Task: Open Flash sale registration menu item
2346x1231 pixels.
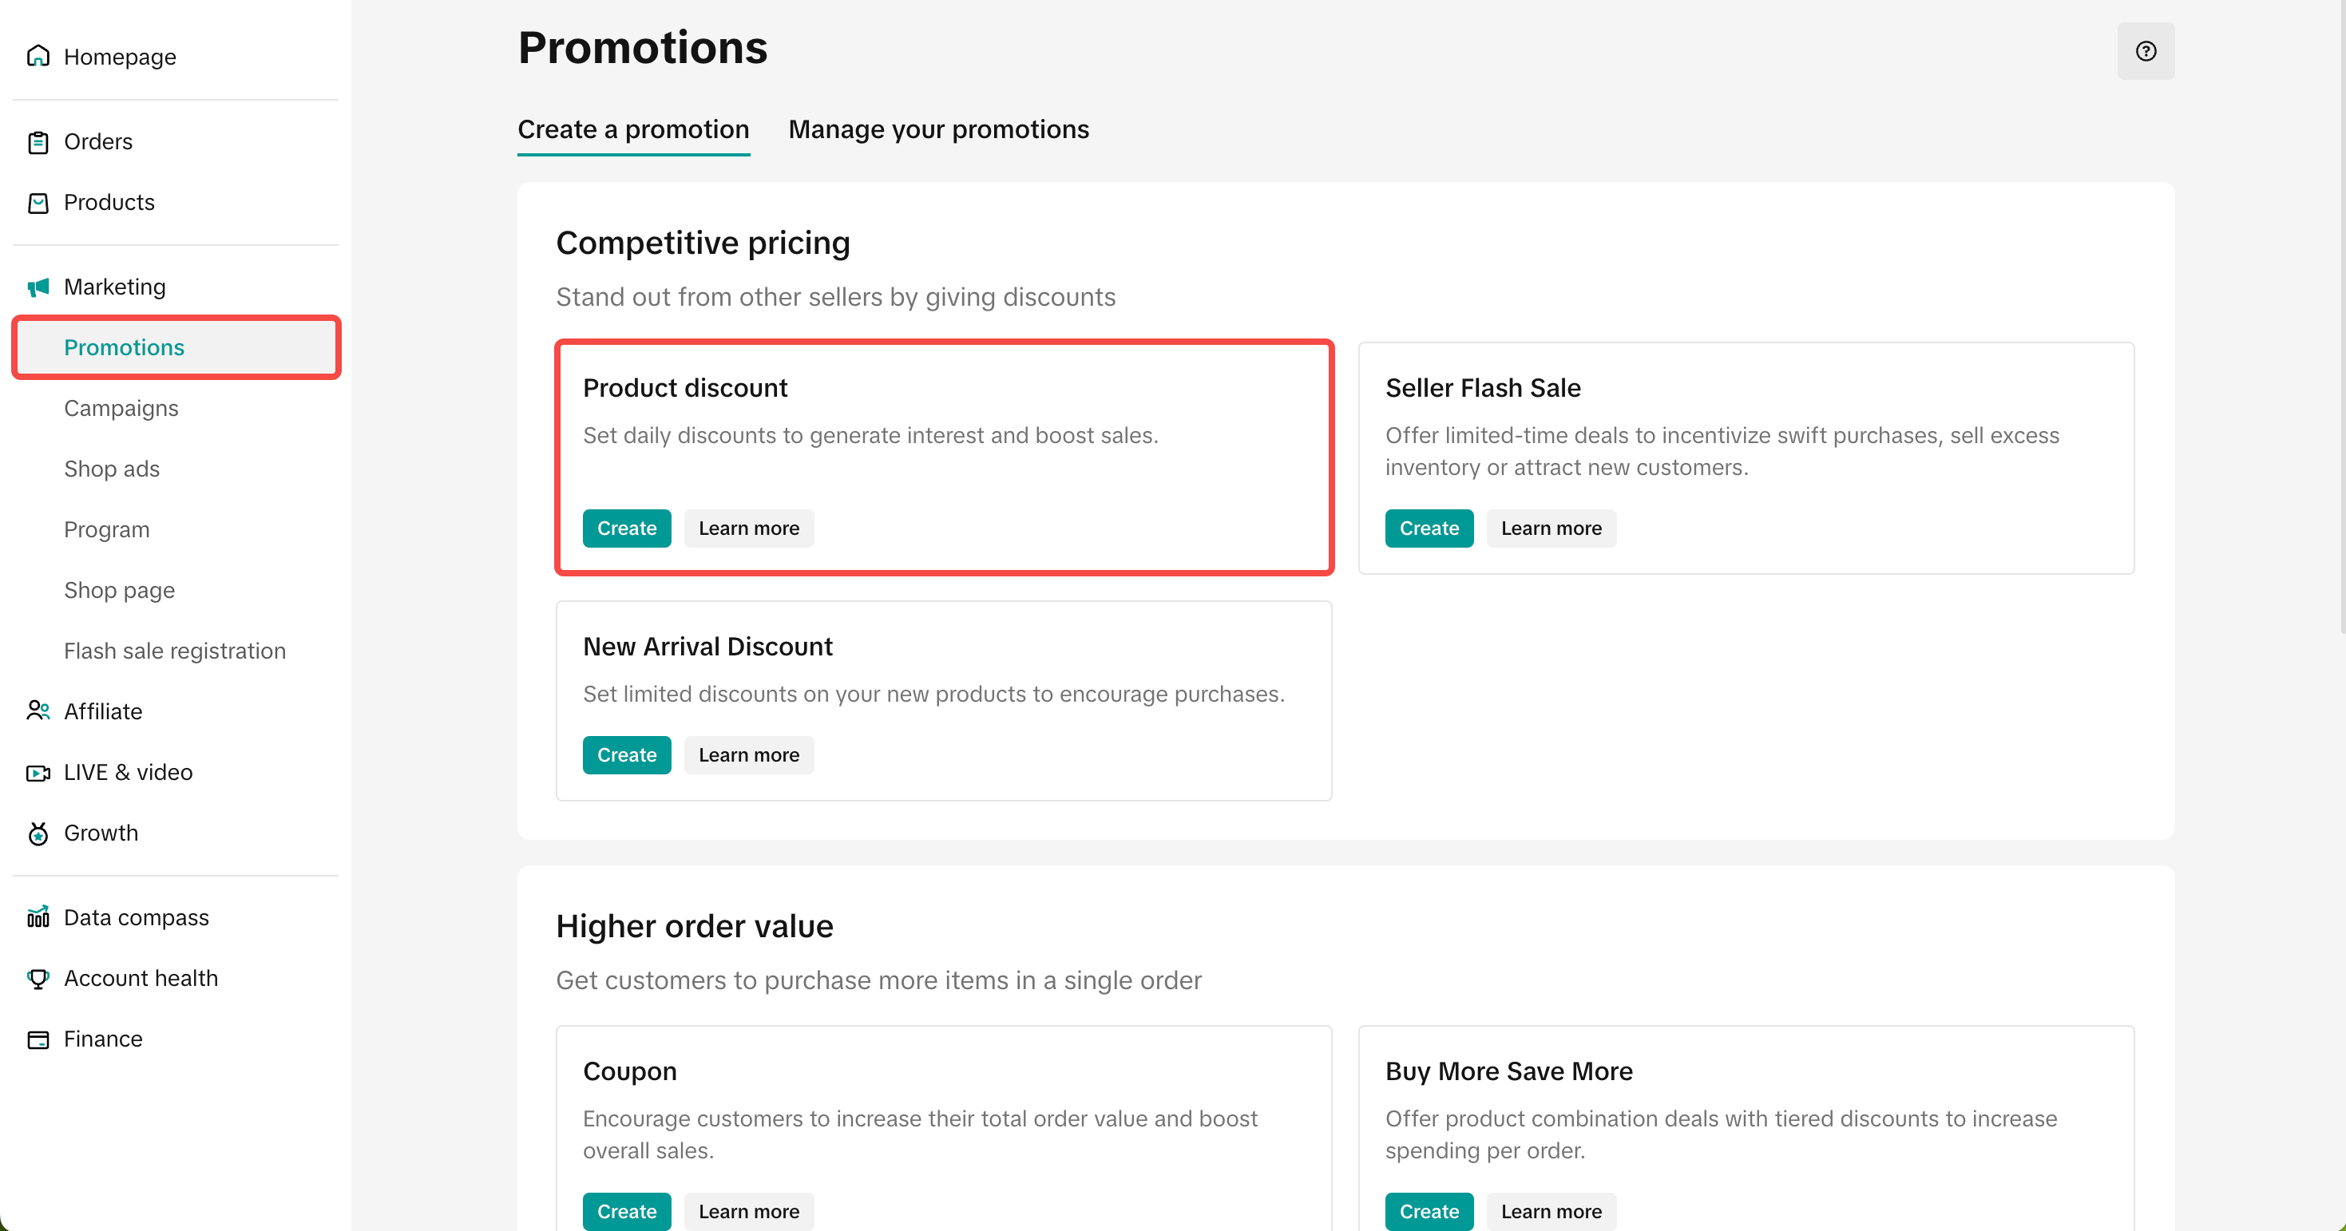Action: (x=175, y=651)
